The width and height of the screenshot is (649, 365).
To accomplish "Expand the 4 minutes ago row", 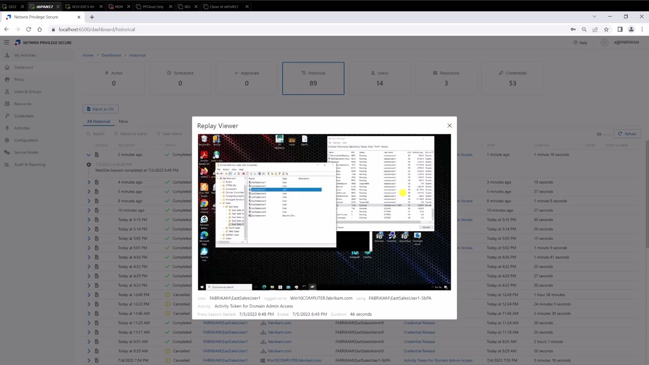I will [x=89, y=182].
